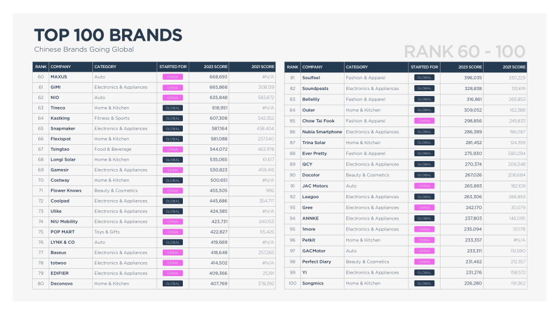
Task: Click the TOP 100 BRANDS title
Action: (108, 35)
